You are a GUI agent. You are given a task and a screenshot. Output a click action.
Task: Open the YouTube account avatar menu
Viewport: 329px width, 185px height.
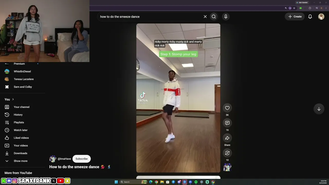[321, 17]
